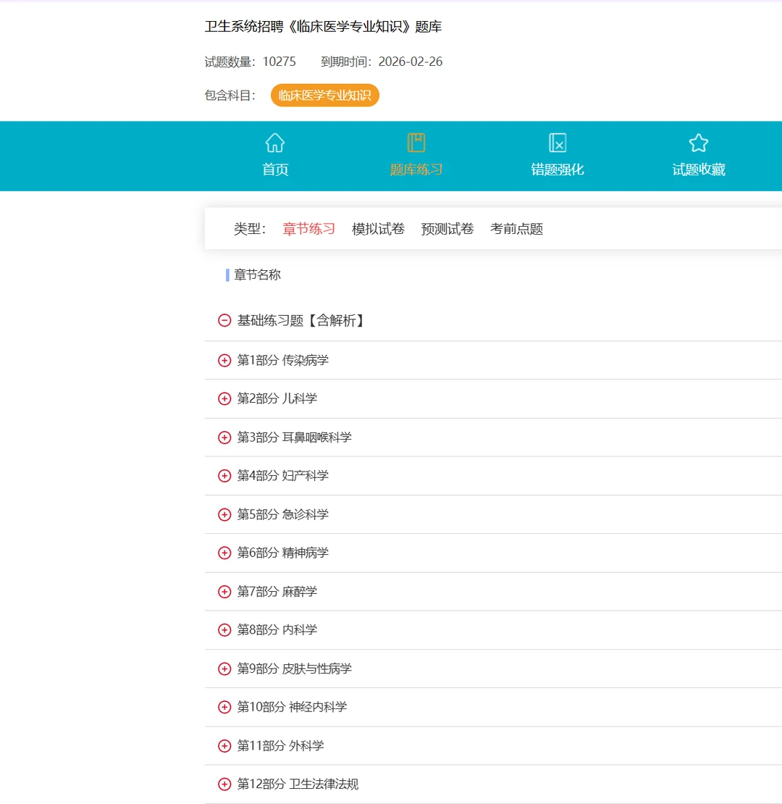The width and height of the screenshot is (782, 804).
Task: Click the 包含科目 label
Action: tap(230, 96)
